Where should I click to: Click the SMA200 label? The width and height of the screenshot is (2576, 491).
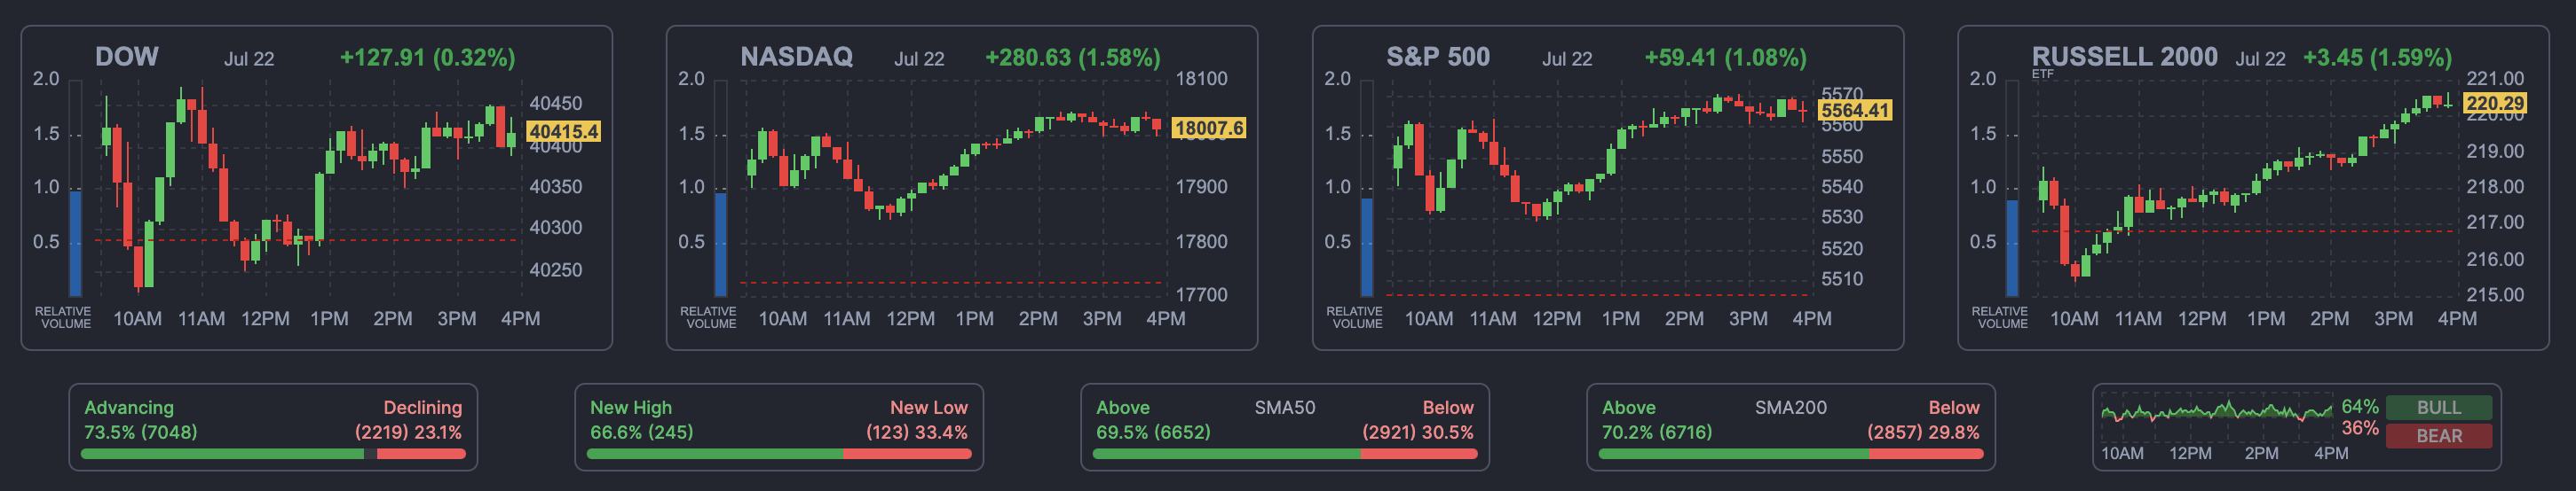(x=1791, y=407)
